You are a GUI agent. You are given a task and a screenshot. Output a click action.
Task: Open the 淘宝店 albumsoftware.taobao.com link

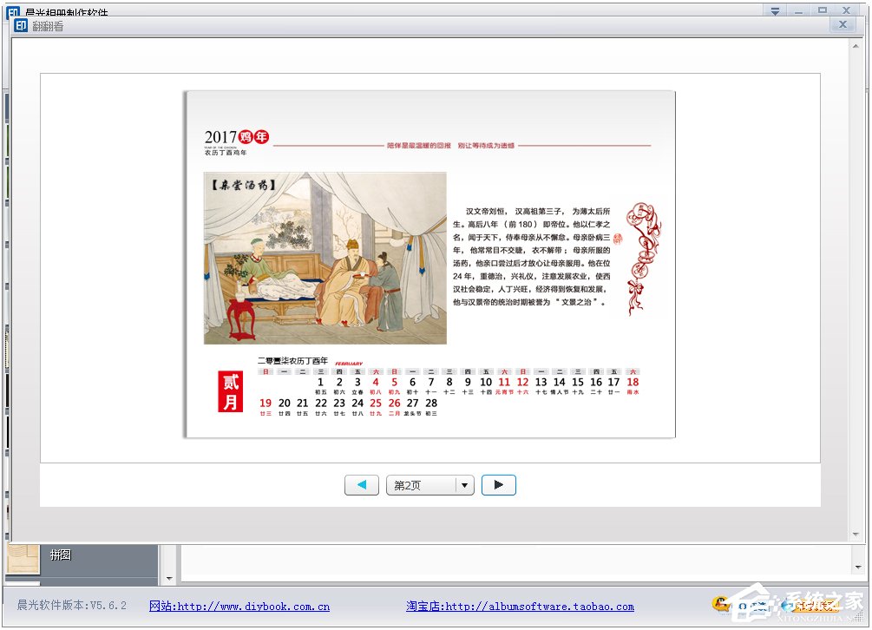520,607
